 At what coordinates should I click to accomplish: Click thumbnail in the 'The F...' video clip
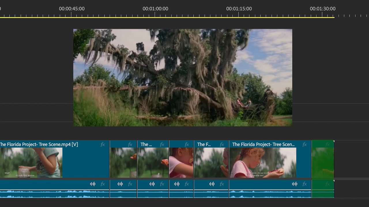click(x=211, y=163)
